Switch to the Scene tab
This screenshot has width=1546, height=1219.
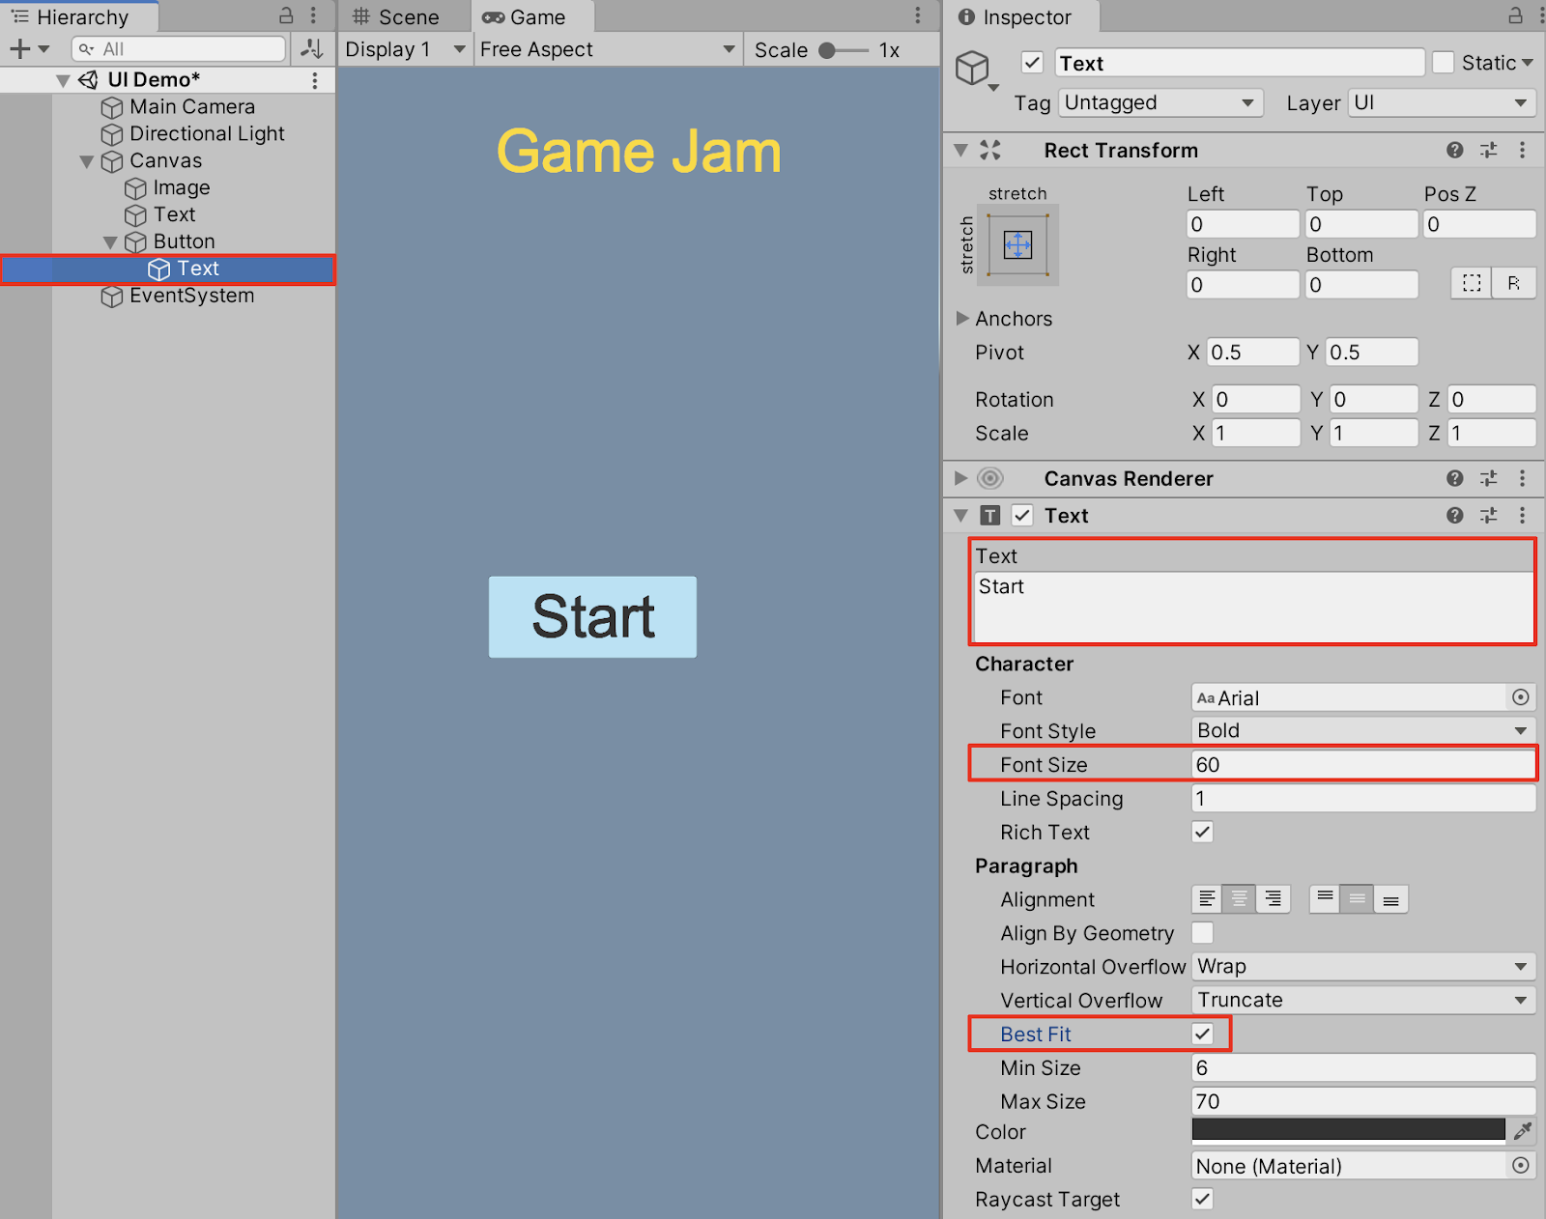(x=397, y=17)
